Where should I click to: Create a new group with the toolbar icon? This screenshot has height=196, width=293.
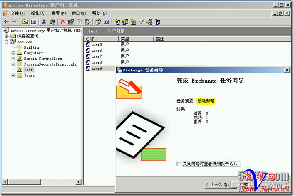pyautogui.click(x=125, y=22)
